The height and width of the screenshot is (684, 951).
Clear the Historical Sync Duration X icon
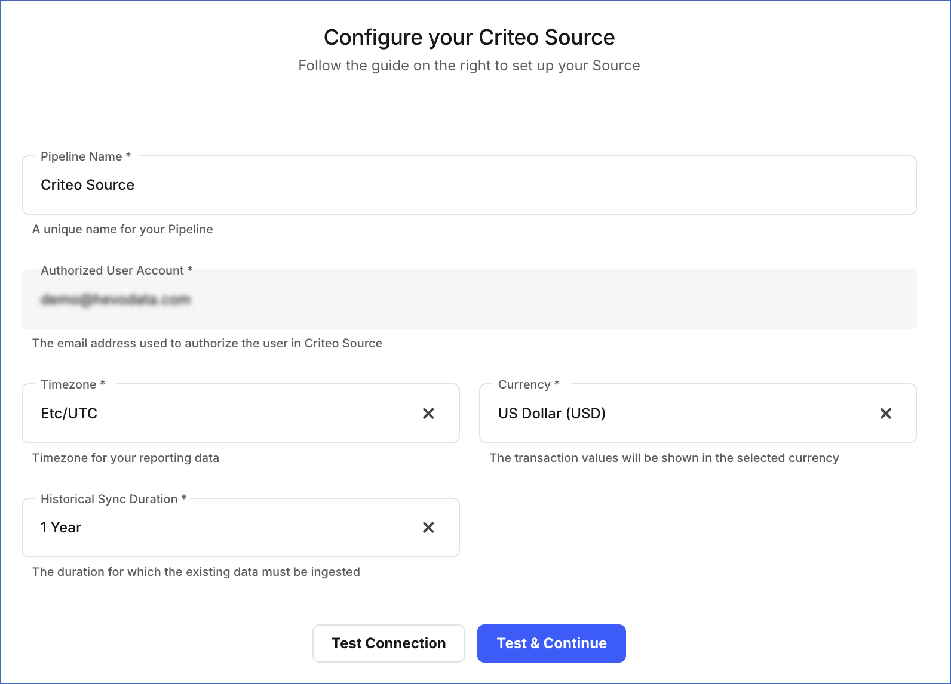pos(428,528)
